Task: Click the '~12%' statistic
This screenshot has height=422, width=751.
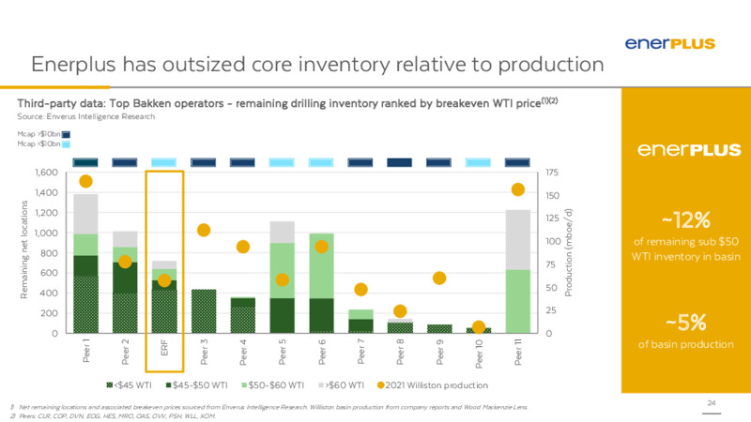Action: point(686,220)
